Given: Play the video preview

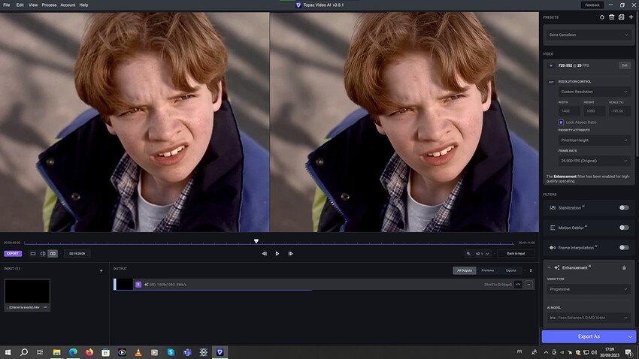Looking at the screenshot, I should coord(277,254).
